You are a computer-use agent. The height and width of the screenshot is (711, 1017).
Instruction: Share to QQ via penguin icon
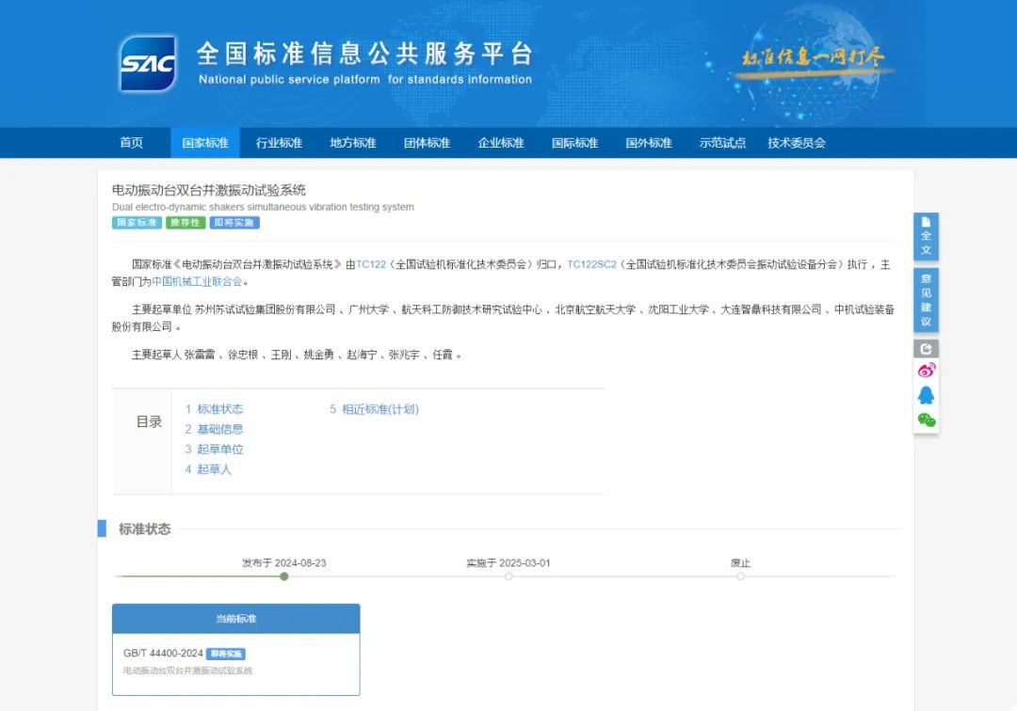click(x=926, y=395)
